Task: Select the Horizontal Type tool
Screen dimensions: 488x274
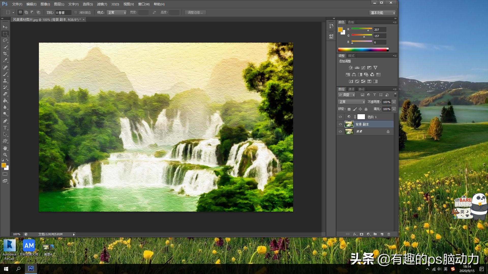Action: click(x=5, y=128)
